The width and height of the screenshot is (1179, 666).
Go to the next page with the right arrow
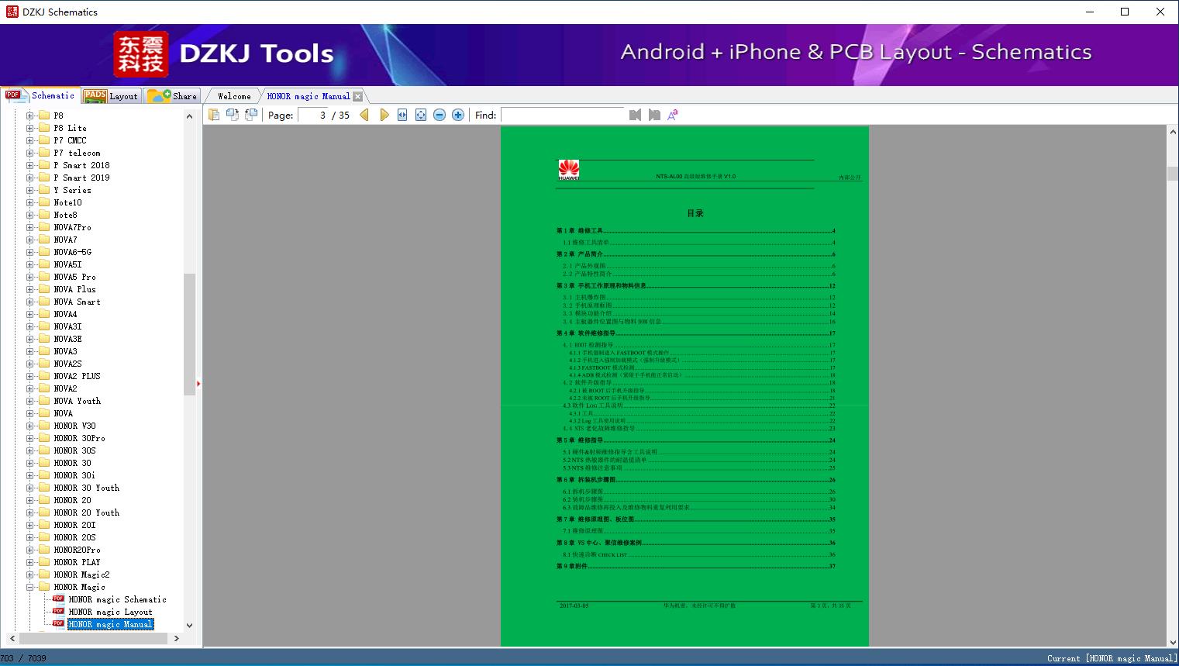coord(384,115)
